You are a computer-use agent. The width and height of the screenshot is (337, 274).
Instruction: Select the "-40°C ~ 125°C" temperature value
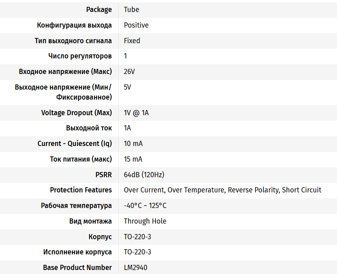pyautogui.click(x=145, y=206)
